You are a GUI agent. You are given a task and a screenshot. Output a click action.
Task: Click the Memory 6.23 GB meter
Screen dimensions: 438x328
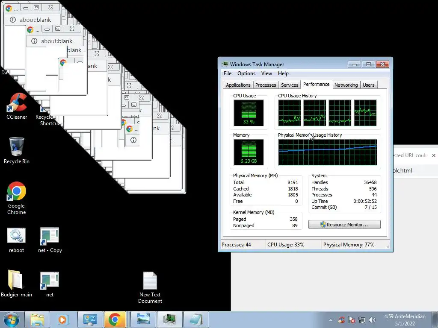[249, 152]
